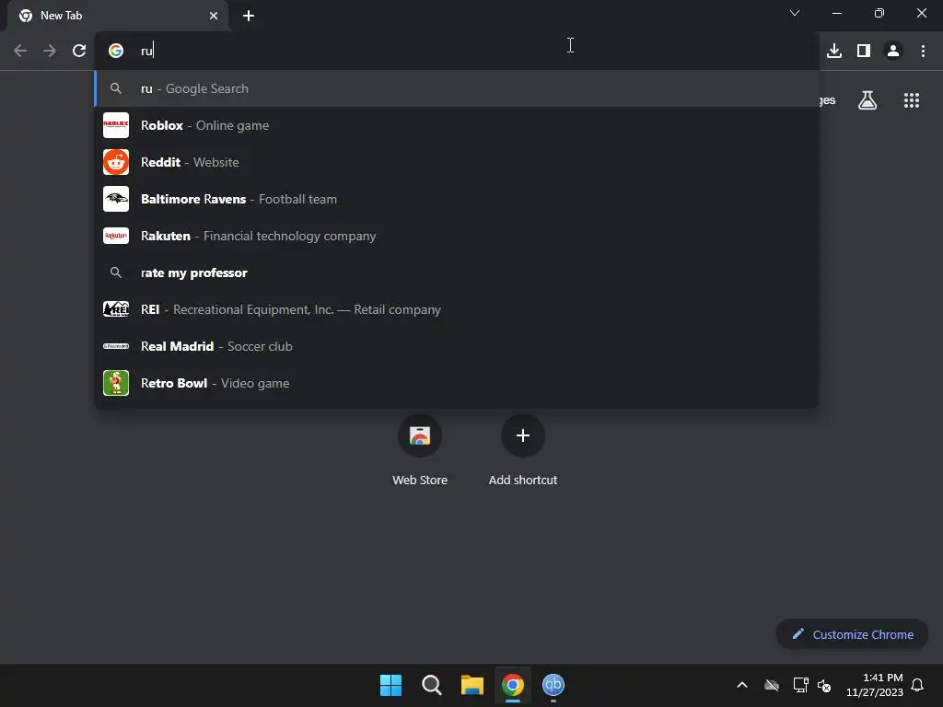The width and height of the screenshot is (943, 707).
Task: Choose the REI retail company suggestion
Action: [457, 309]
